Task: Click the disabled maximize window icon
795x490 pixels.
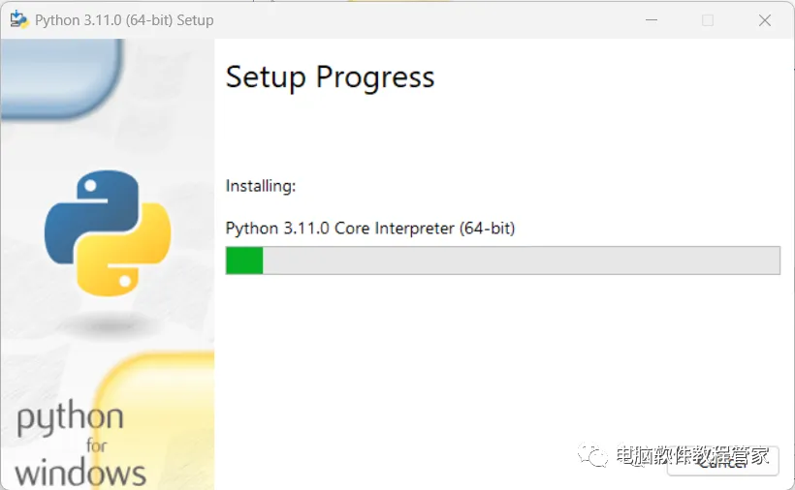Action: tap(708, 20)
